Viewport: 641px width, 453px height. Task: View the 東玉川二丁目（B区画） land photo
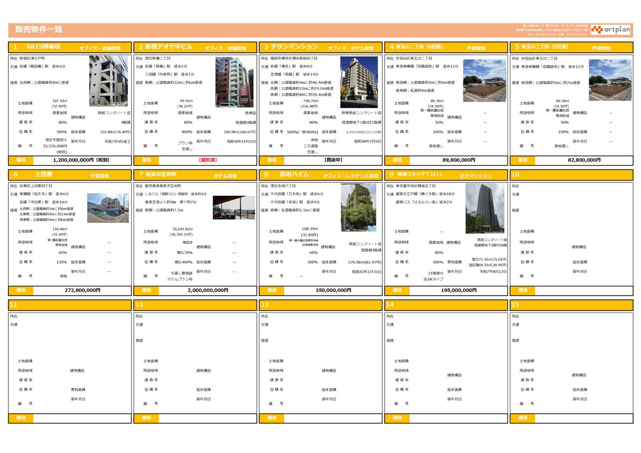point(484,80)
